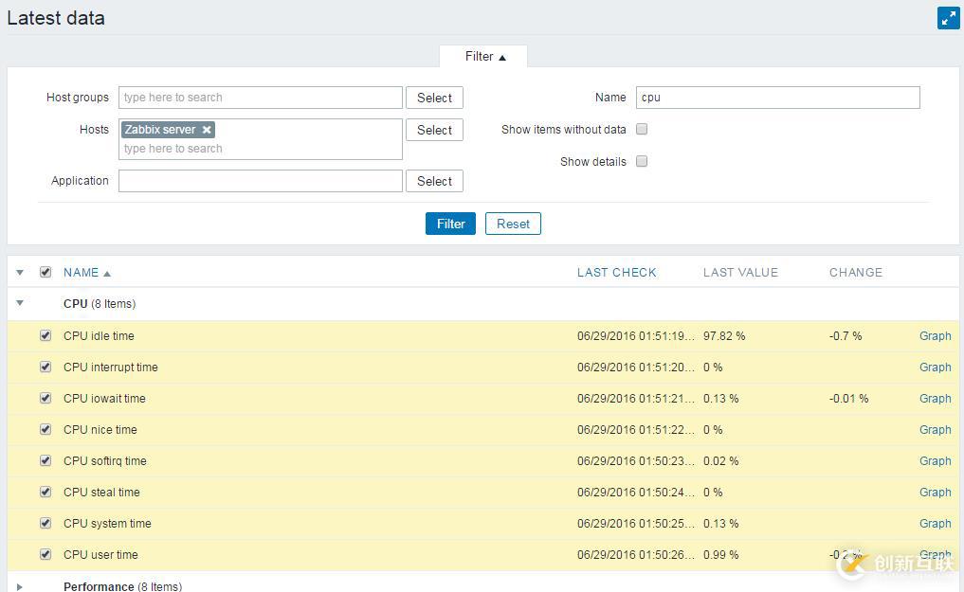Click the Reset button
Screen dimensions: 964x592
pyautogui.click(x=512, y=224)
